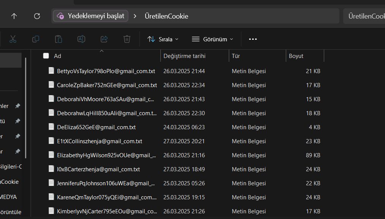Image resolution: width=385 pixels, height=219 pixels.
Task: Click the Rename icon in toolbar
Action: click(81, 39)
